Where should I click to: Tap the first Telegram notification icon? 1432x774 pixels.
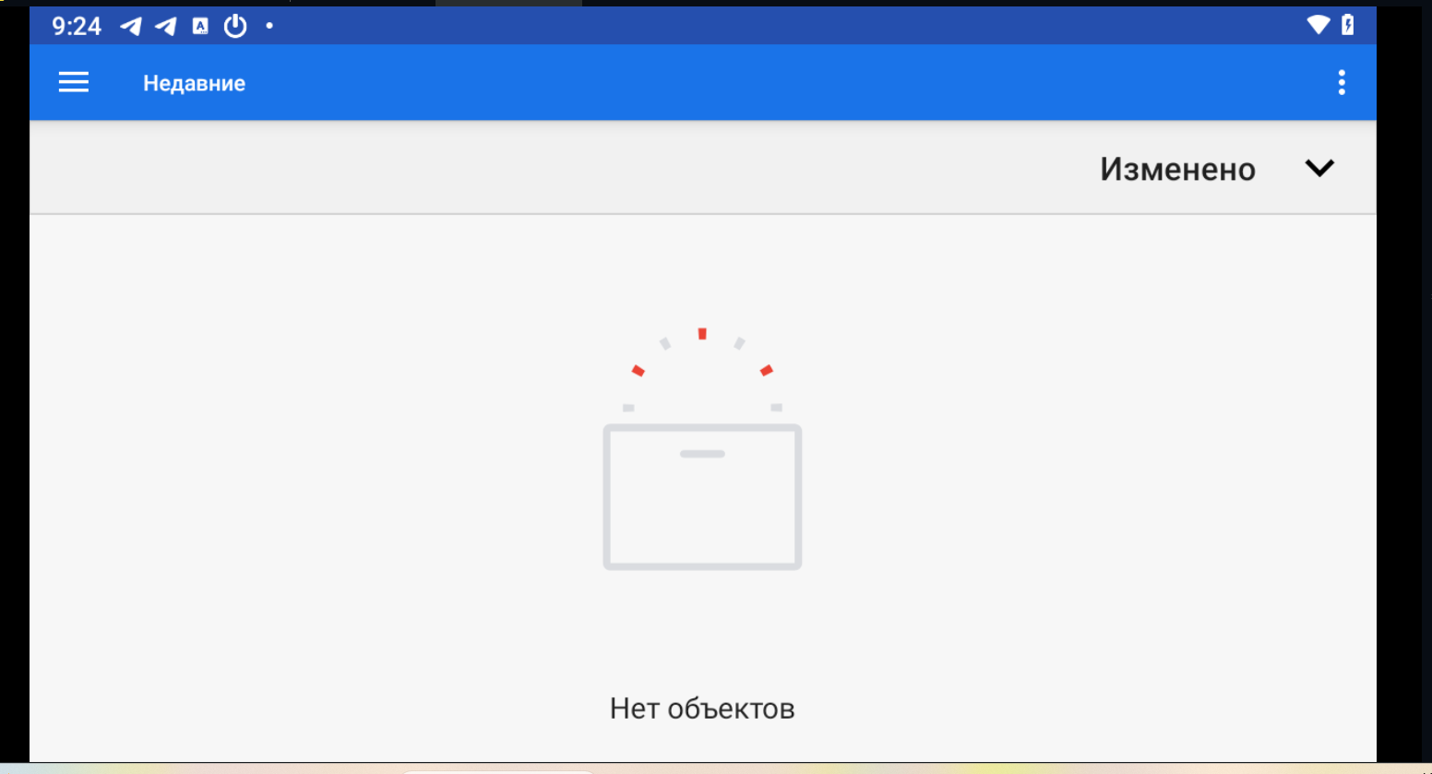coord(131,26)
